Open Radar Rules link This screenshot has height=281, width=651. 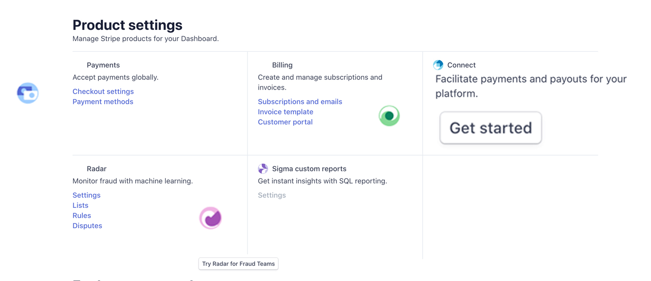click(x=82, y=216)
